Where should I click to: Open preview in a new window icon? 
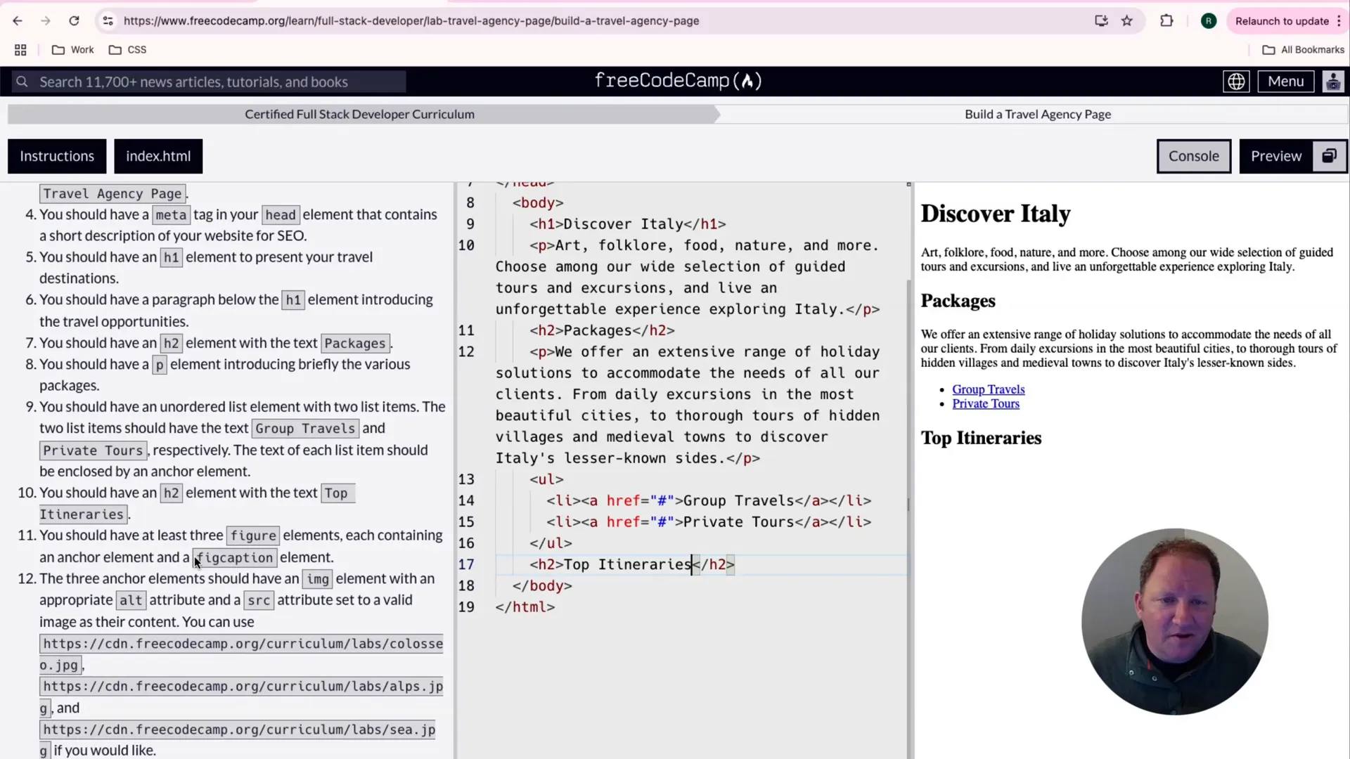1329,156
